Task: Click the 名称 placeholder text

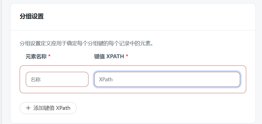Action: coord(35,80)
